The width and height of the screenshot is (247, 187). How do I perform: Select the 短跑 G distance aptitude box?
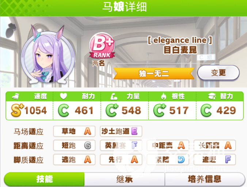tap(74, 145)
